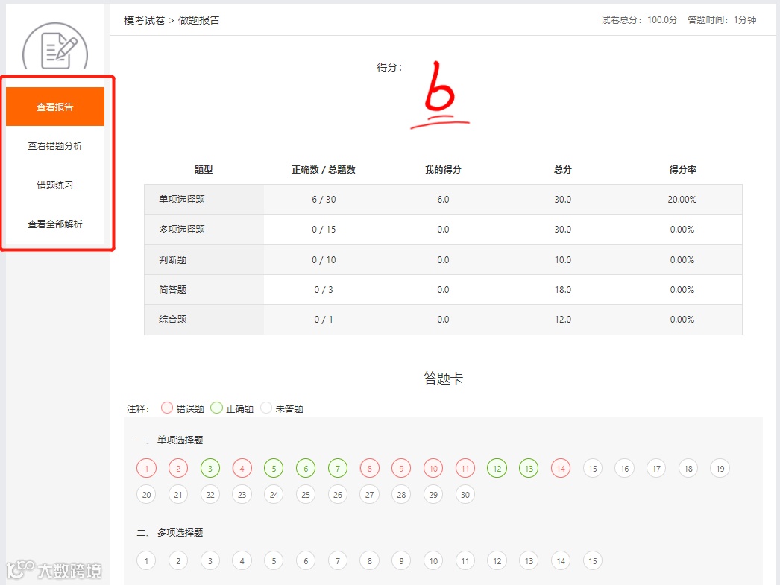Screen dimensions: 780x585
Task: Open multiple-choice question 1 circle
Action: [x=146, y=560]
